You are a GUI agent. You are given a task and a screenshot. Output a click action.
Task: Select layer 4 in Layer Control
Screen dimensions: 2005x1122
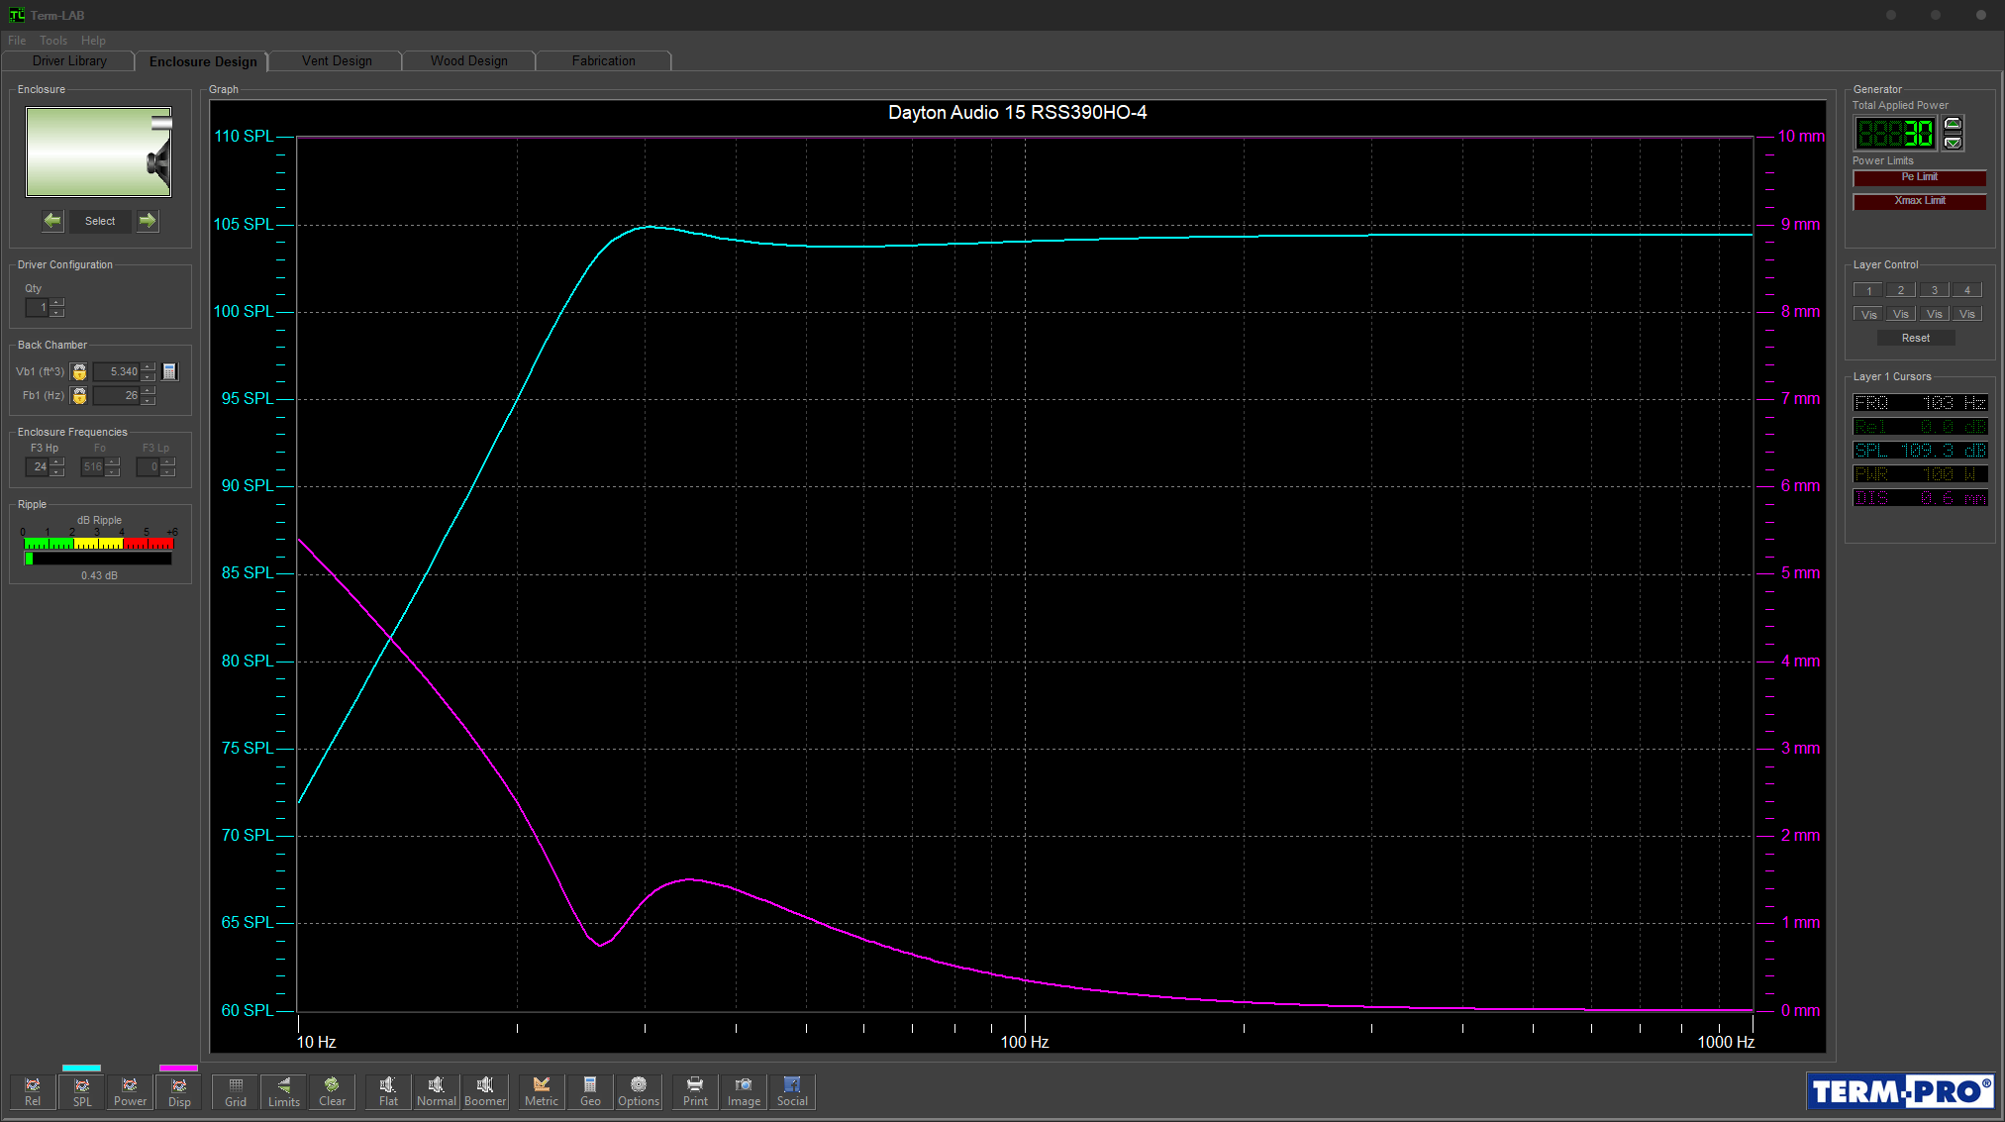[x=1967, y=290]
